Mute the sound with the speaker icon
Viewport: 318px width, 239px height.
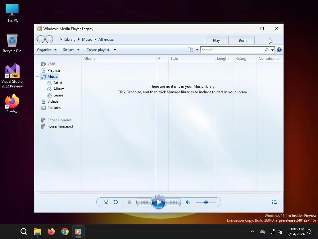click(x=188, y=202)
